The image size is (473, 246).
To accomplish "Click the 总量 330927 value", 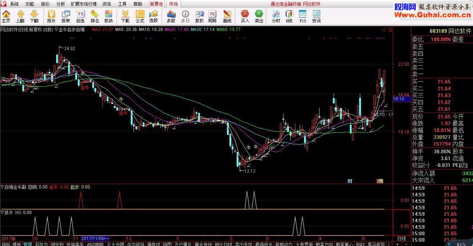I will (x=442, y=137).
